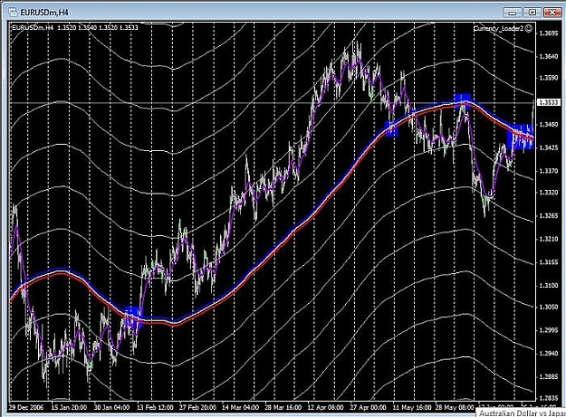Click the blue marker near 13 Feb crossover
Viewport: 566px width, 417px height.
133,316
